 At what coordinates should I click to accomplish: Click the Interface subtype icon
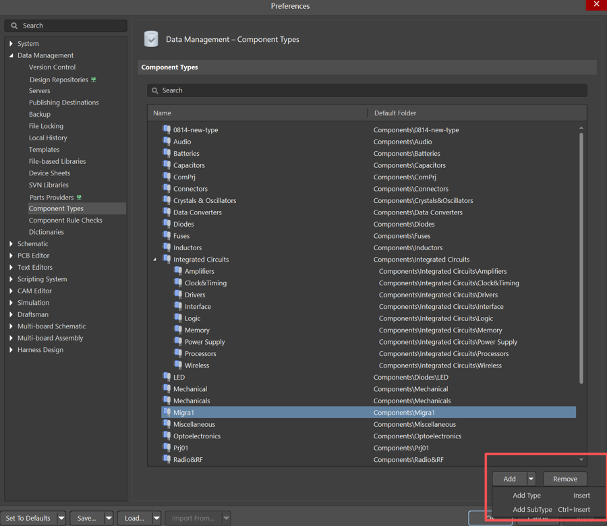[x=178, y=306]
